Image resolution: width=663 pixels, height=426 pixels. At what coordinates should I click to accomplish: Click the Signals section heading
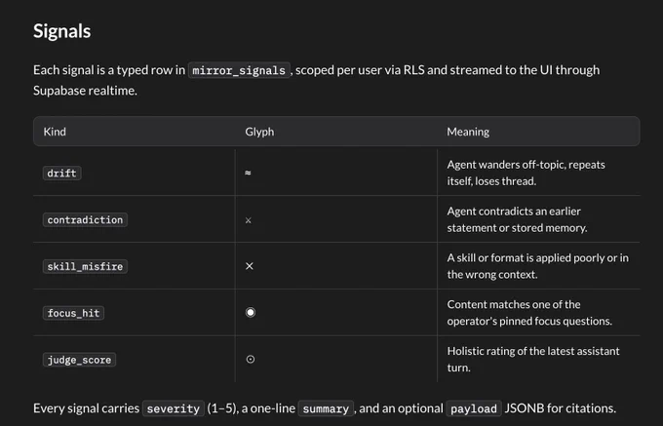pos(62,31)
